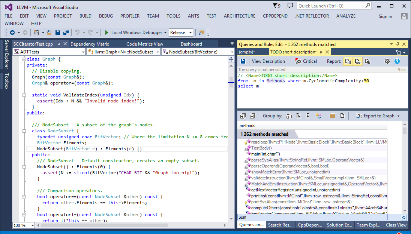
Task: Start debugging with the green play icon
Action: pos(106,33)
